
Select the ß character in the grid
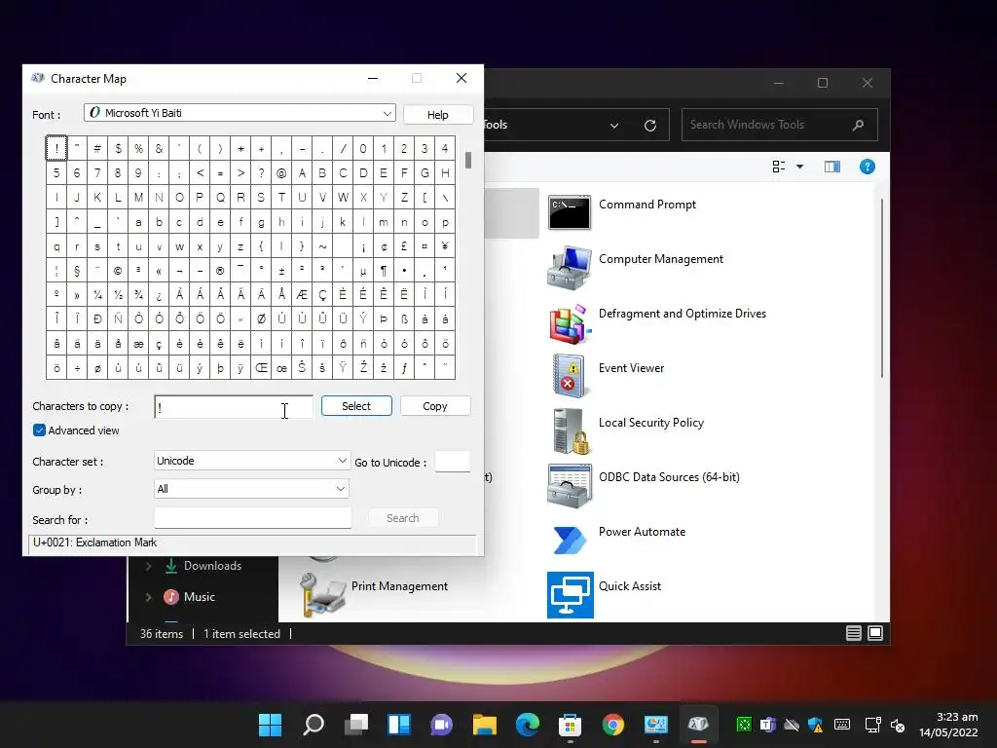coord(404,319)
